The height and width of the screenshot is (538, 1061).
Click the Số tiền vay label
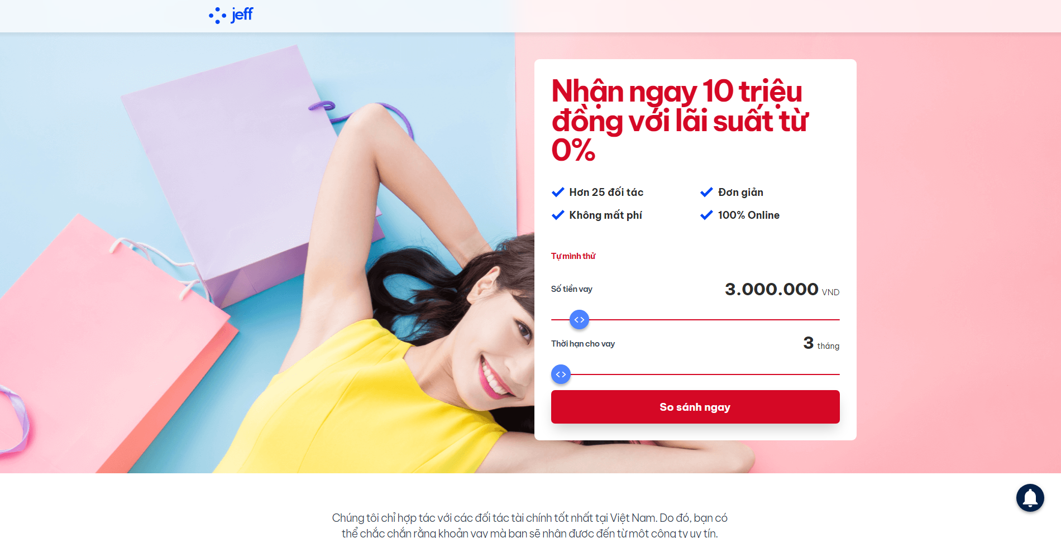pyautogui.click(x=571, y=289)
